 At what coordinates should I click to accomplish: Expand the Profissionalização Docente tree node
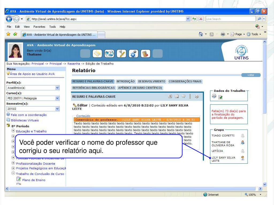(x=13, y=163)
